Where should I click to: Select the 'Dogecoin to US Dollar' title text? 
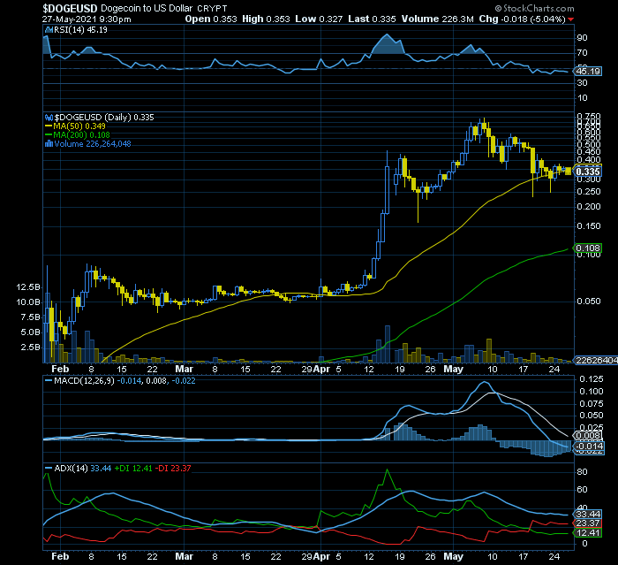point(147,8)
